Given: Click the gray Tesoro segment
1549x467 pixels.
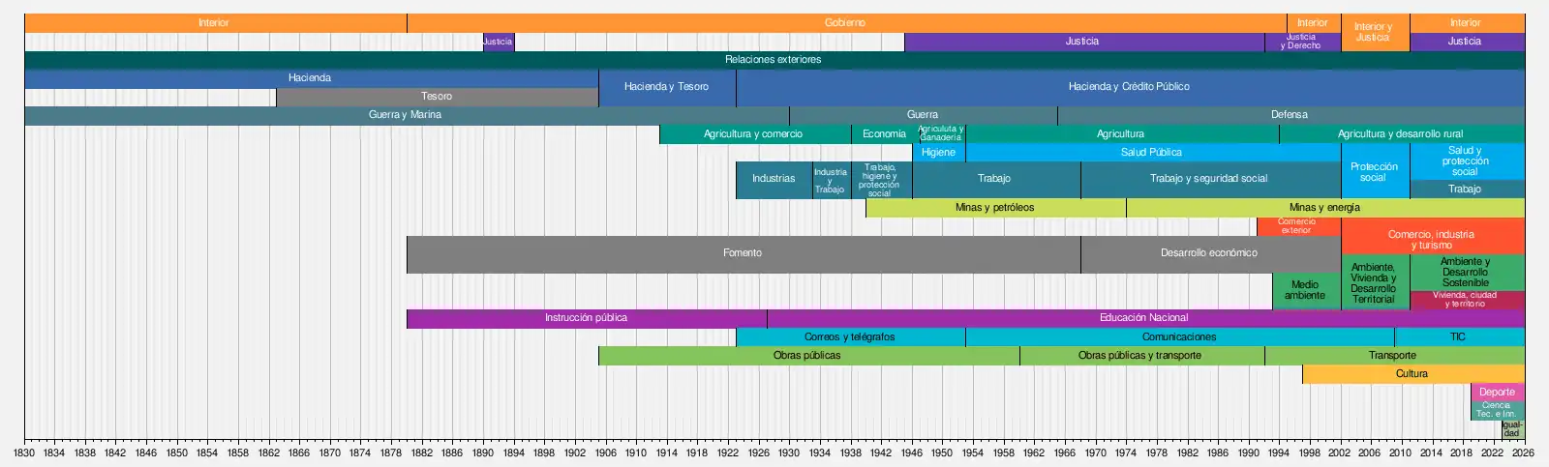Looking at the screenshot, I should [437, 97].
